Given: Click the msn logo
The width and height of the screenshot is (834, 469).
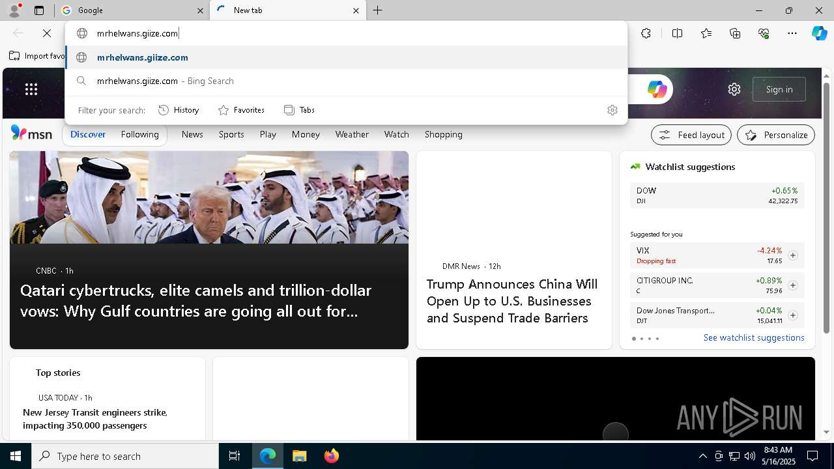Looking at the screenshot, I should 31,134.
